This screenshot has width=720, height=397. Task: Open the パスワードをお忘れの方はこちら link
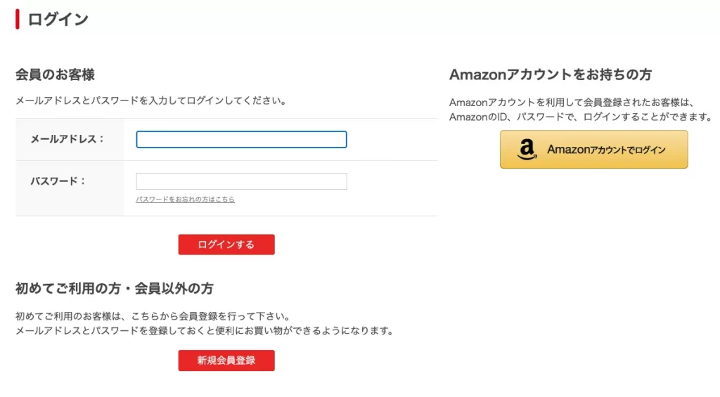[186, 199]
